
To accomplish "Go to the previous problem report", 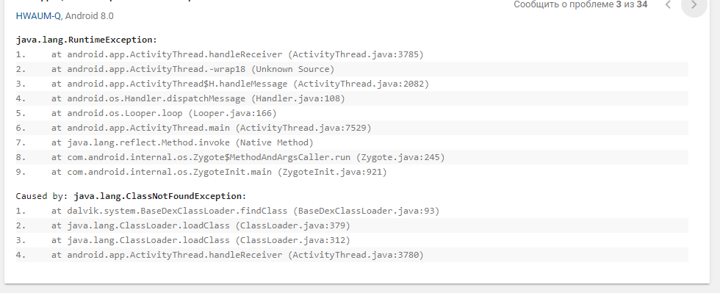I will point(668,4).
